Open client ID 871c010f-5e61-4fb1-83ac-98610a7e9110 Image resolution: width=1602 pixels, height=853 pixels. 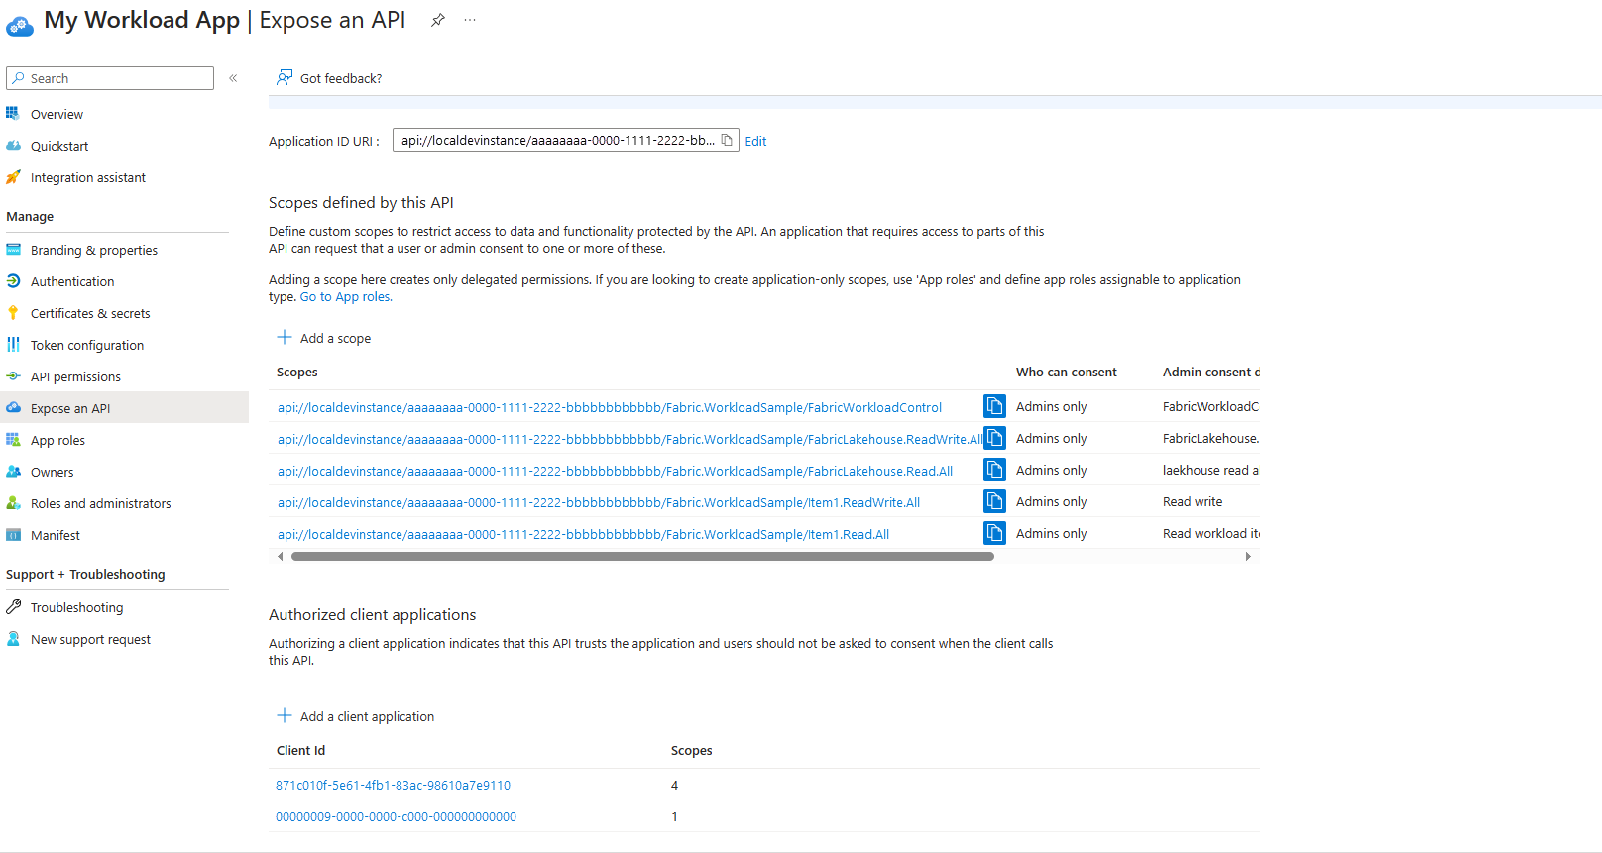[x=393, y=786]
